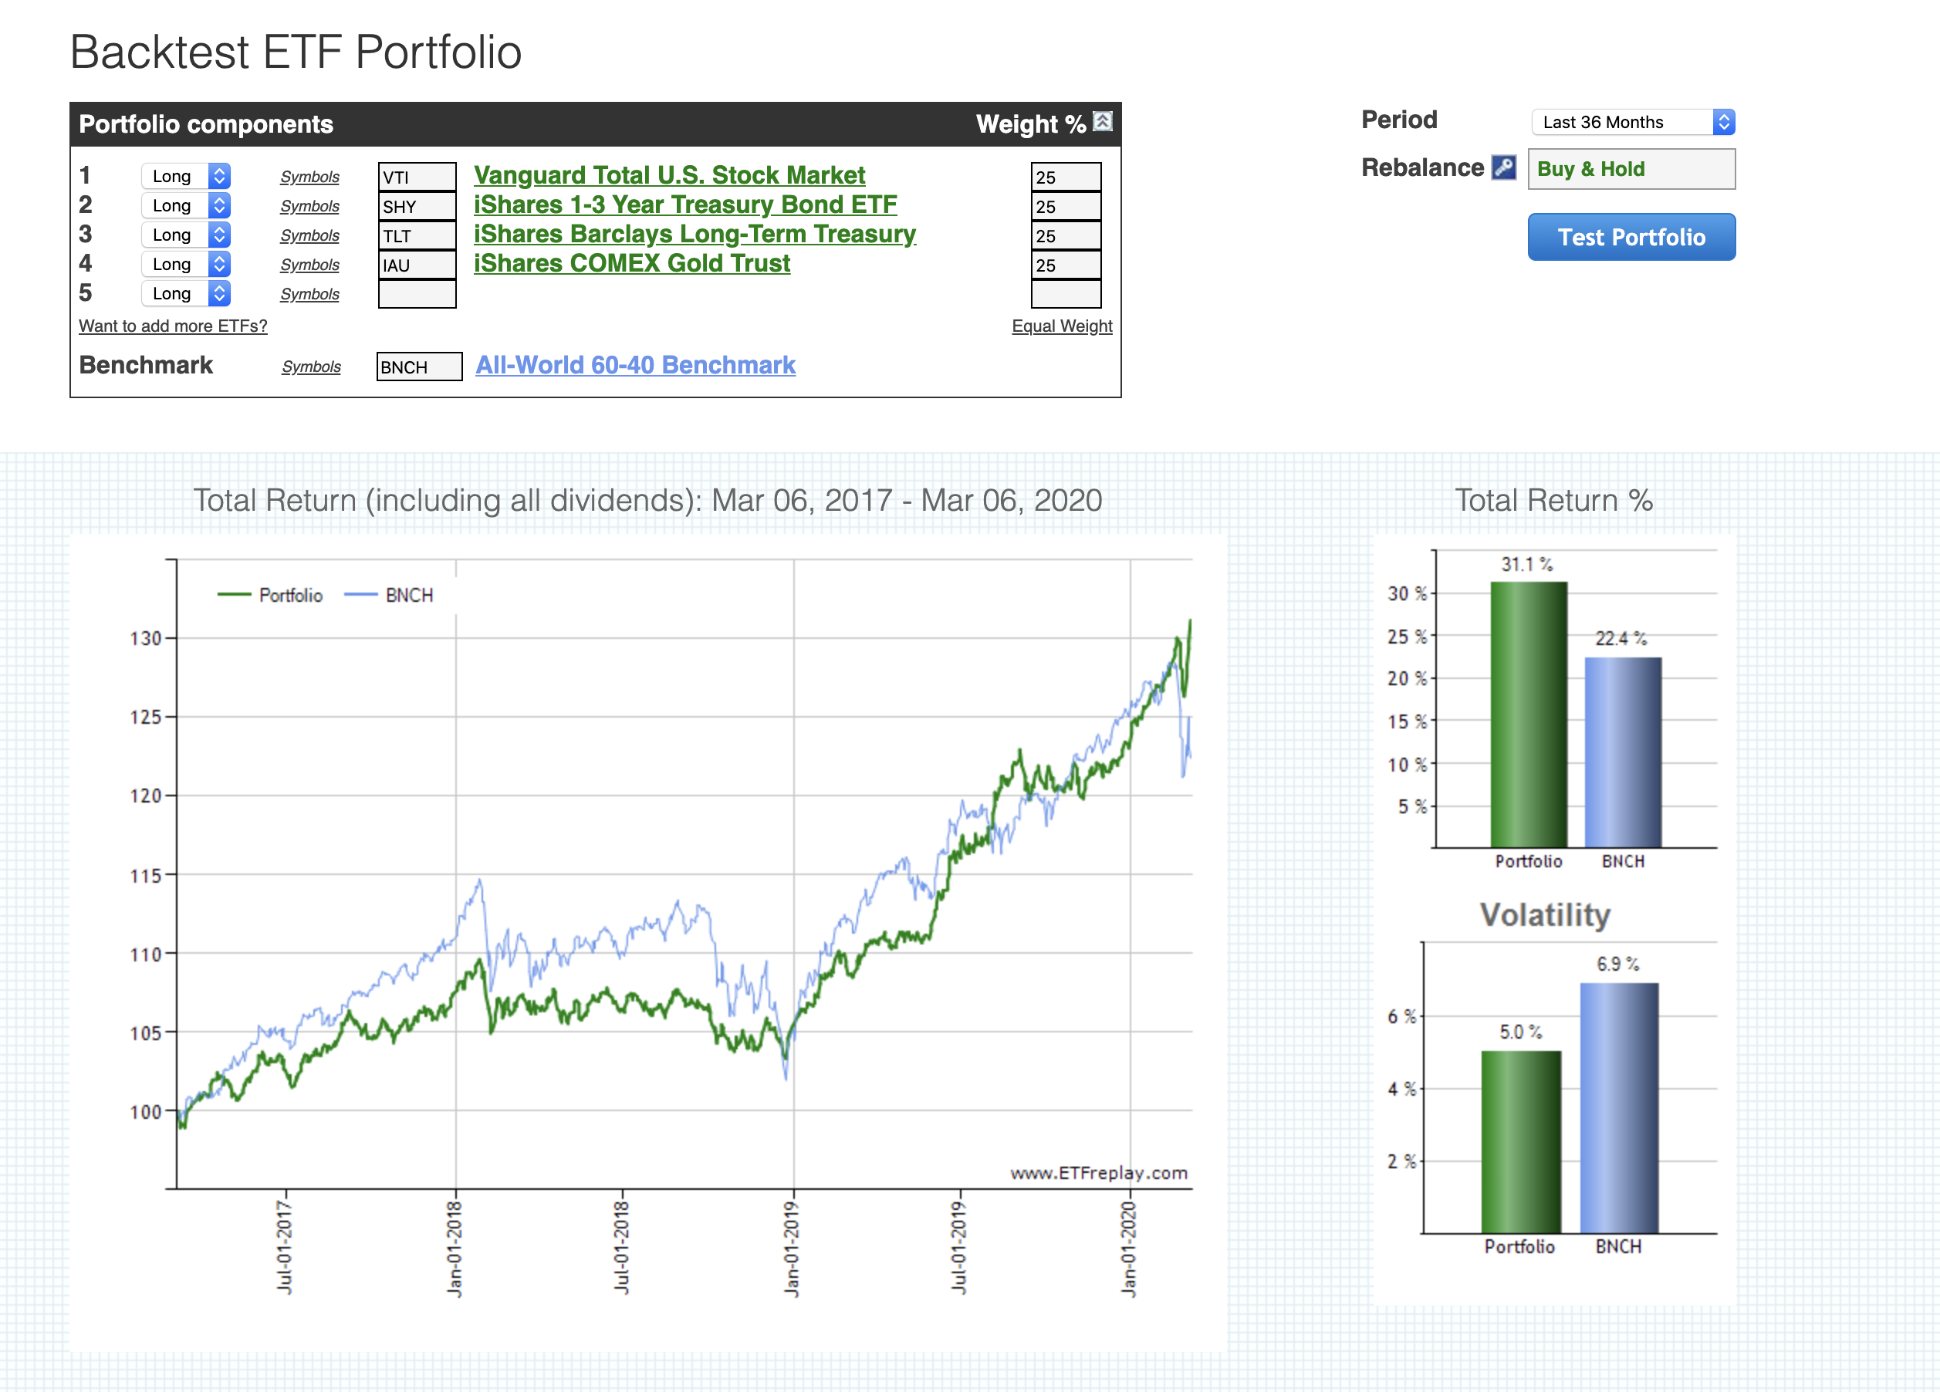This screenshot has width=1940, height=1392.
Task: Click the Jan-01-2020 axis label
Action: click(1129, 1249)
